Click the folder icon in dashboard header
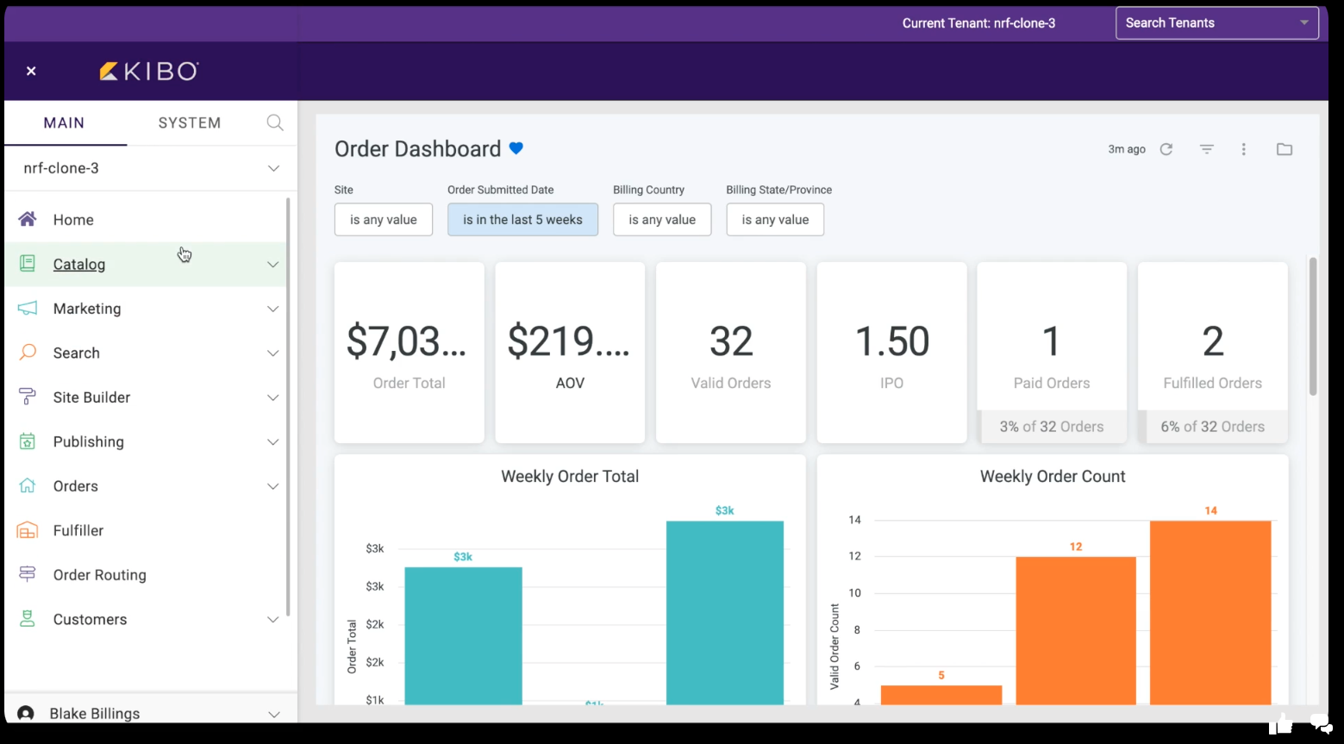This screenshot has height=744, width=1344. (x=1285, y=149)
